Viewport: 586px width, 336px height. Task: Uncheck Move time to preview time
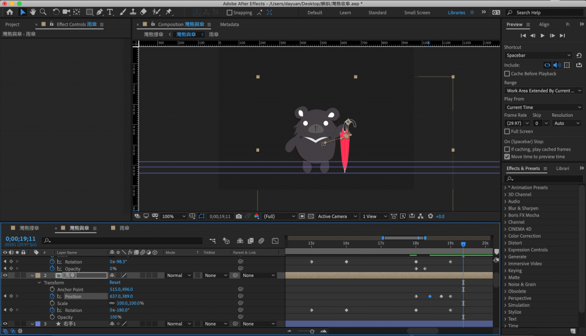[507, 157]
